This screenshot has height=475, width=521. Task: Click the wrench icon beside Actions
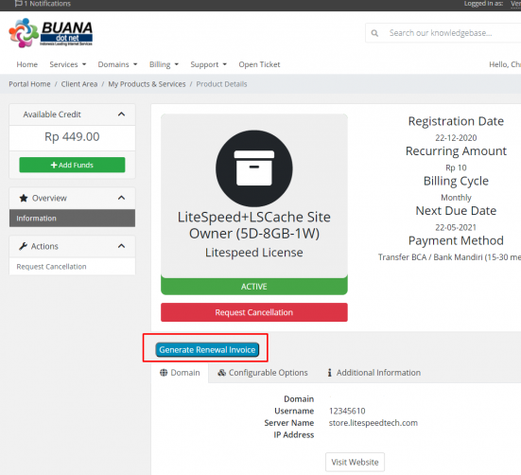[x=23, y=246]
